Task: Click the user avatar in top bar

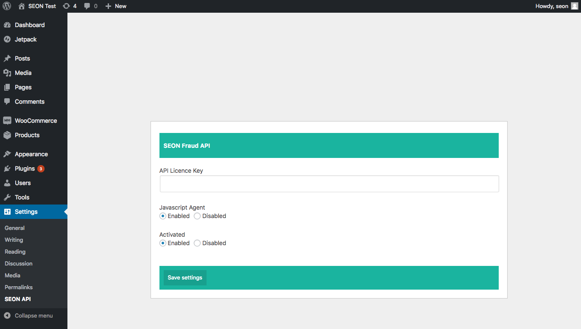Action: coord(574,6)
